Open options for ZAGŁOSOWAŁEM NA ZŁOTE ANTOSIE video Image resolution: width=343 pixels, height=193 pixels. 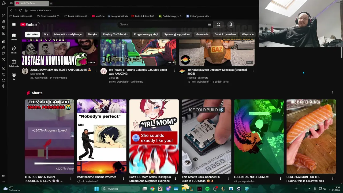click(96, 70)
